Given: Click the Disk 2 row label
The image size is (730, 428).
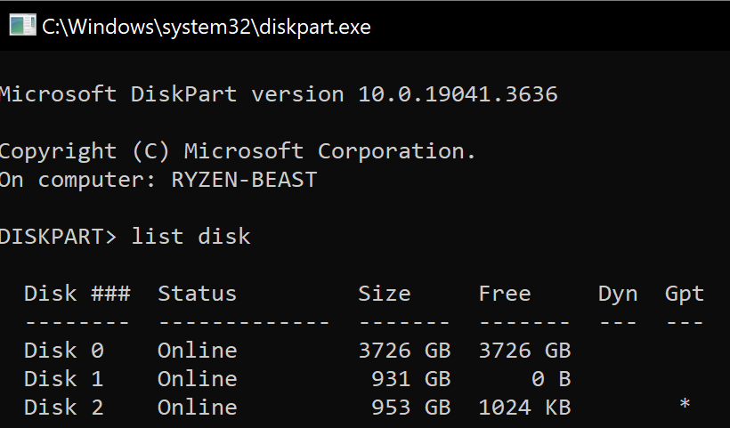Looking at the screenshot, I should 63,408.
